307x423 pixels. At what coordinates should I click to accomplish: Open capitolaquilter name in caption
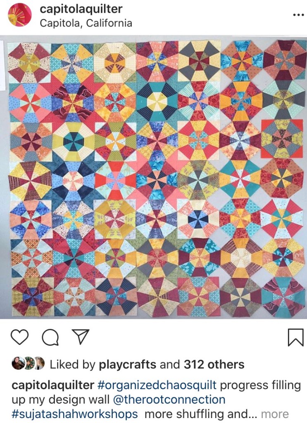tap(53, 385)
